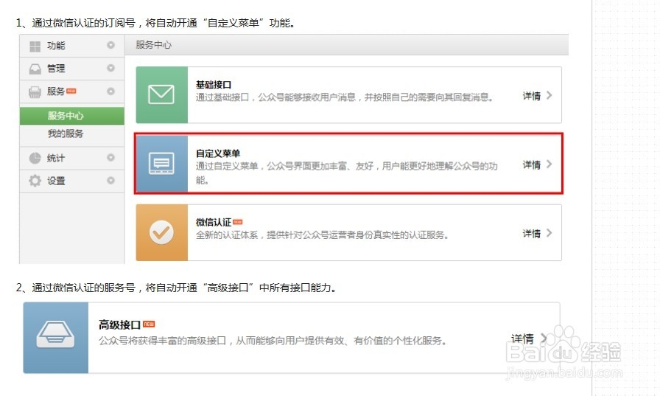Open the 管理 menu in the sidebar
The height and width of the screenshot is (396, 660).
coord(72,69)
